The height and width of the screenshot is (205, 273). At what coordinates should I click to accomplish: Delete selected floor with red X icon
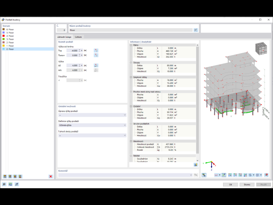51,177
